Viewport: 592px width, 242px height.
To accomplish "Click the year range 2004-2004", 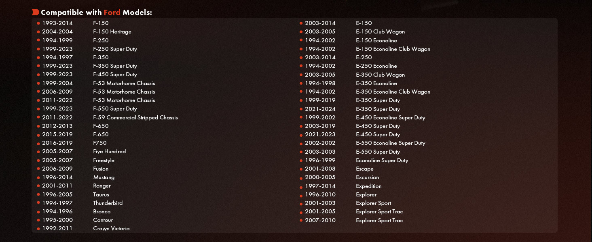I will [x=57, y=31].
